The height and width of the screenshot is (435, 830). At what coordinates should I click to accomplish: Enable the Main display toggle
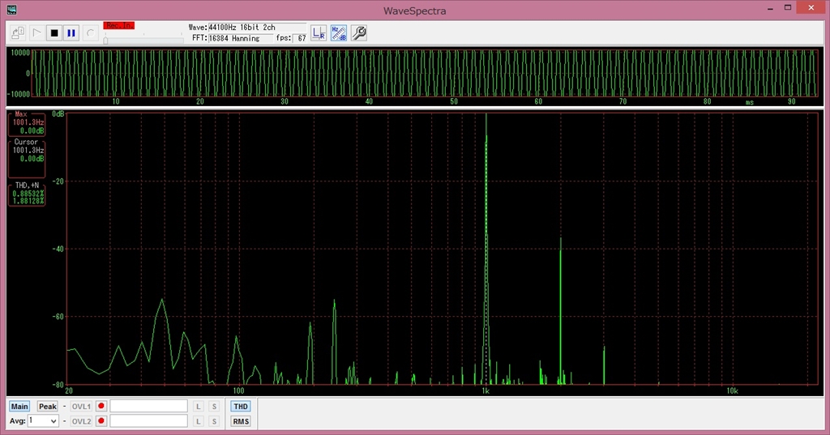click(19, 407)
